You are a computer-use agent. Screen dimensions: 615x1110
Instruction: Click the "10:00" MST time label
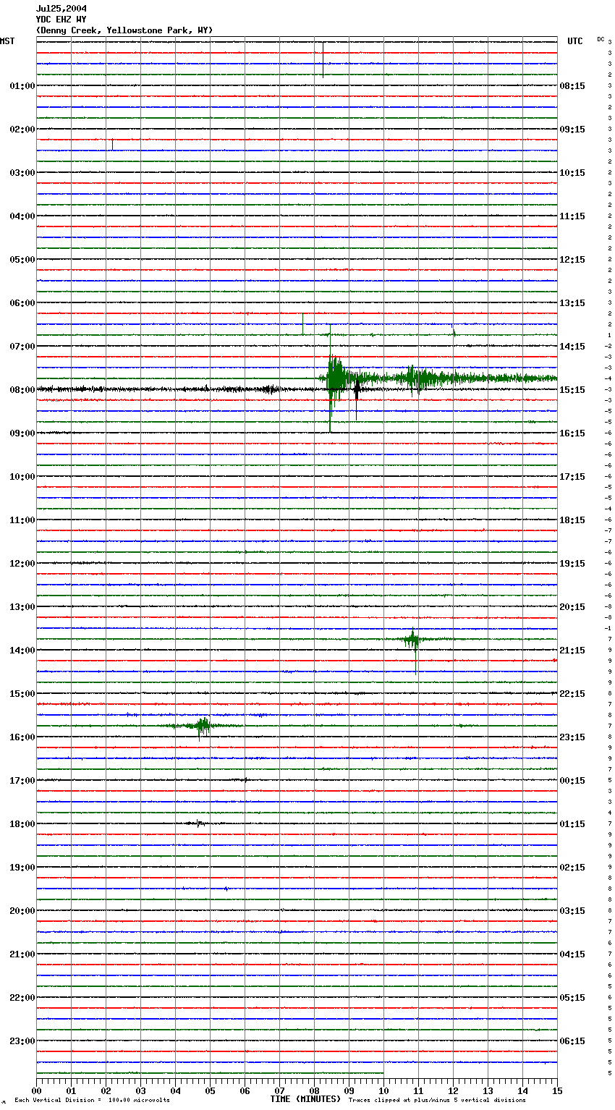pos(22,477)
